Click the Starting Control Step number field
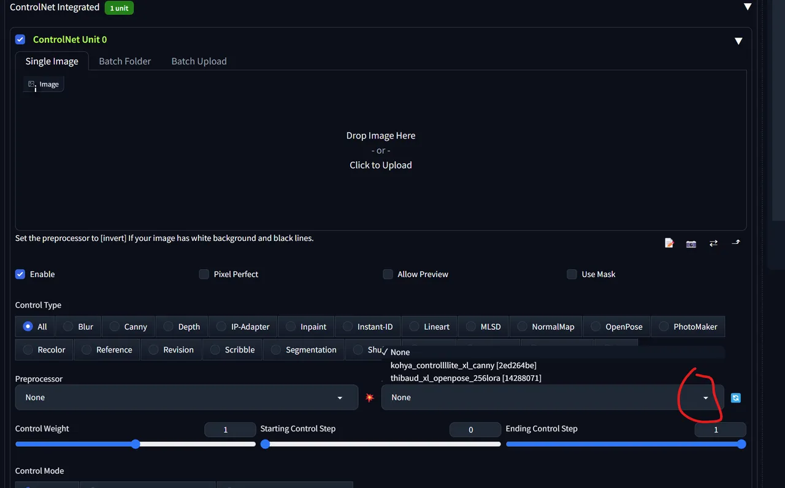The width and height of the screenshot is (785, 488). pyautogui.click(x=475, y=430)
